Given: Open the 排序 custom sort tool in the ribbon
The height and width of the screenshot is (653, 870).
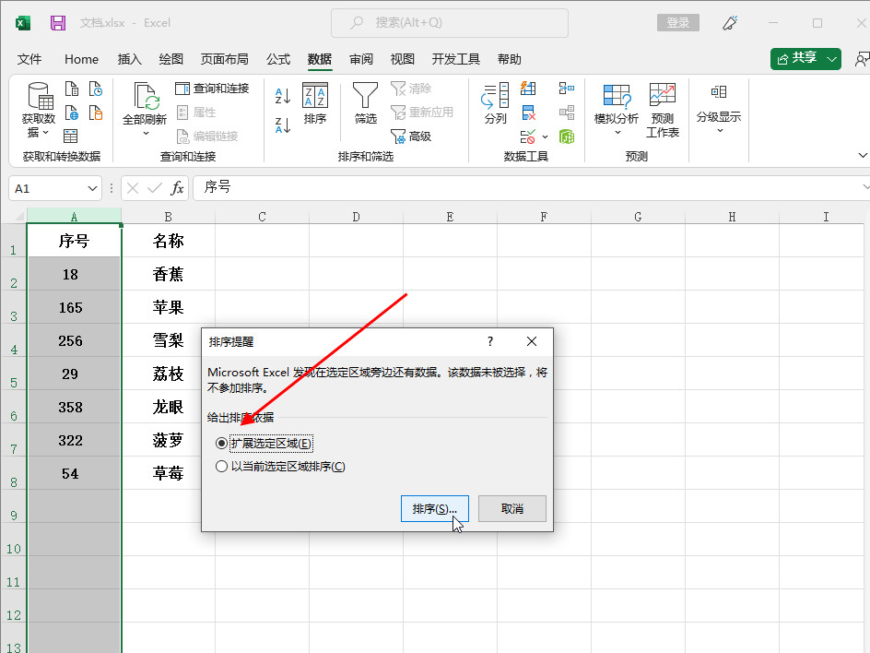Looking at the screenshot, I should click(314, 103).
